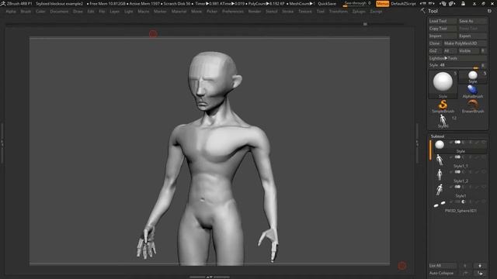Open the Render menu
Screen dimensions: 497x279
255,12
